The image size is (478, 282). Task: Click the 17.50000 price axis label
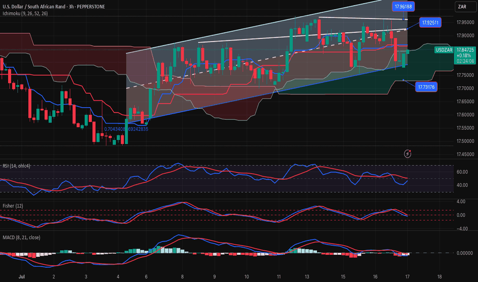click(x=465, y=141)
